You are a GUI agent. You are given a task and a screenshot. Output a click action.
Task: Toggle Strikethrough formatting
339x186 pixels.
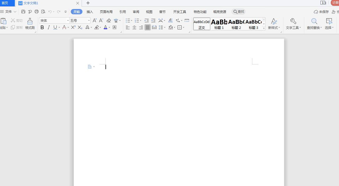[x=64, y=27]
